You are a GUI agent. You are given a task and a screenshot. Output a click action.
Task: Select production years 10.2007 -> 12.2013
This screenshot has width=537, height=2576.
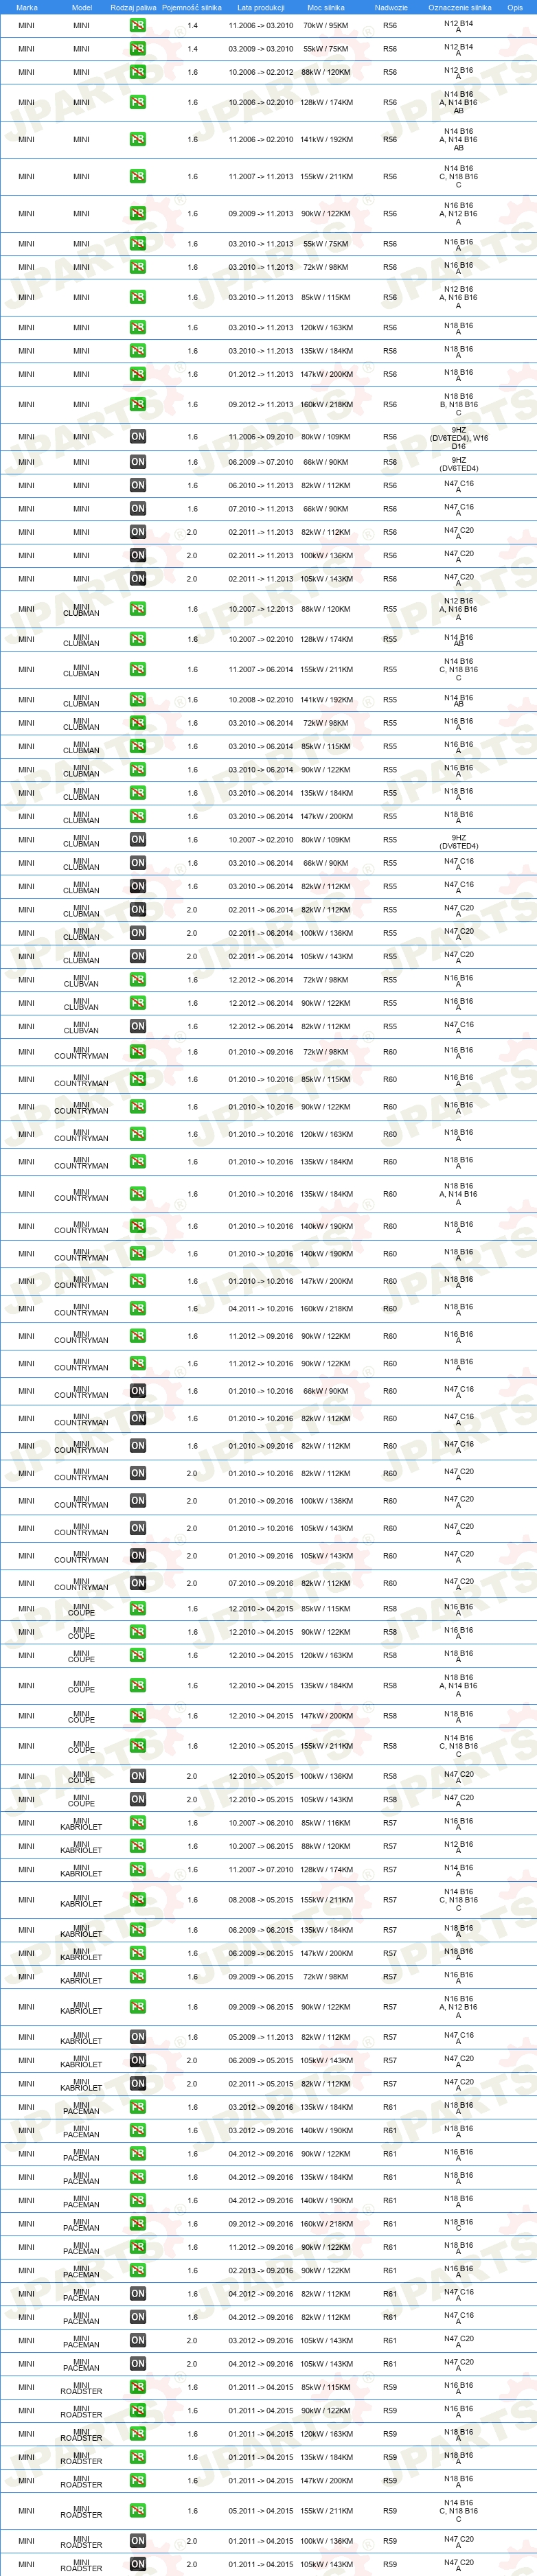point(261,608)
